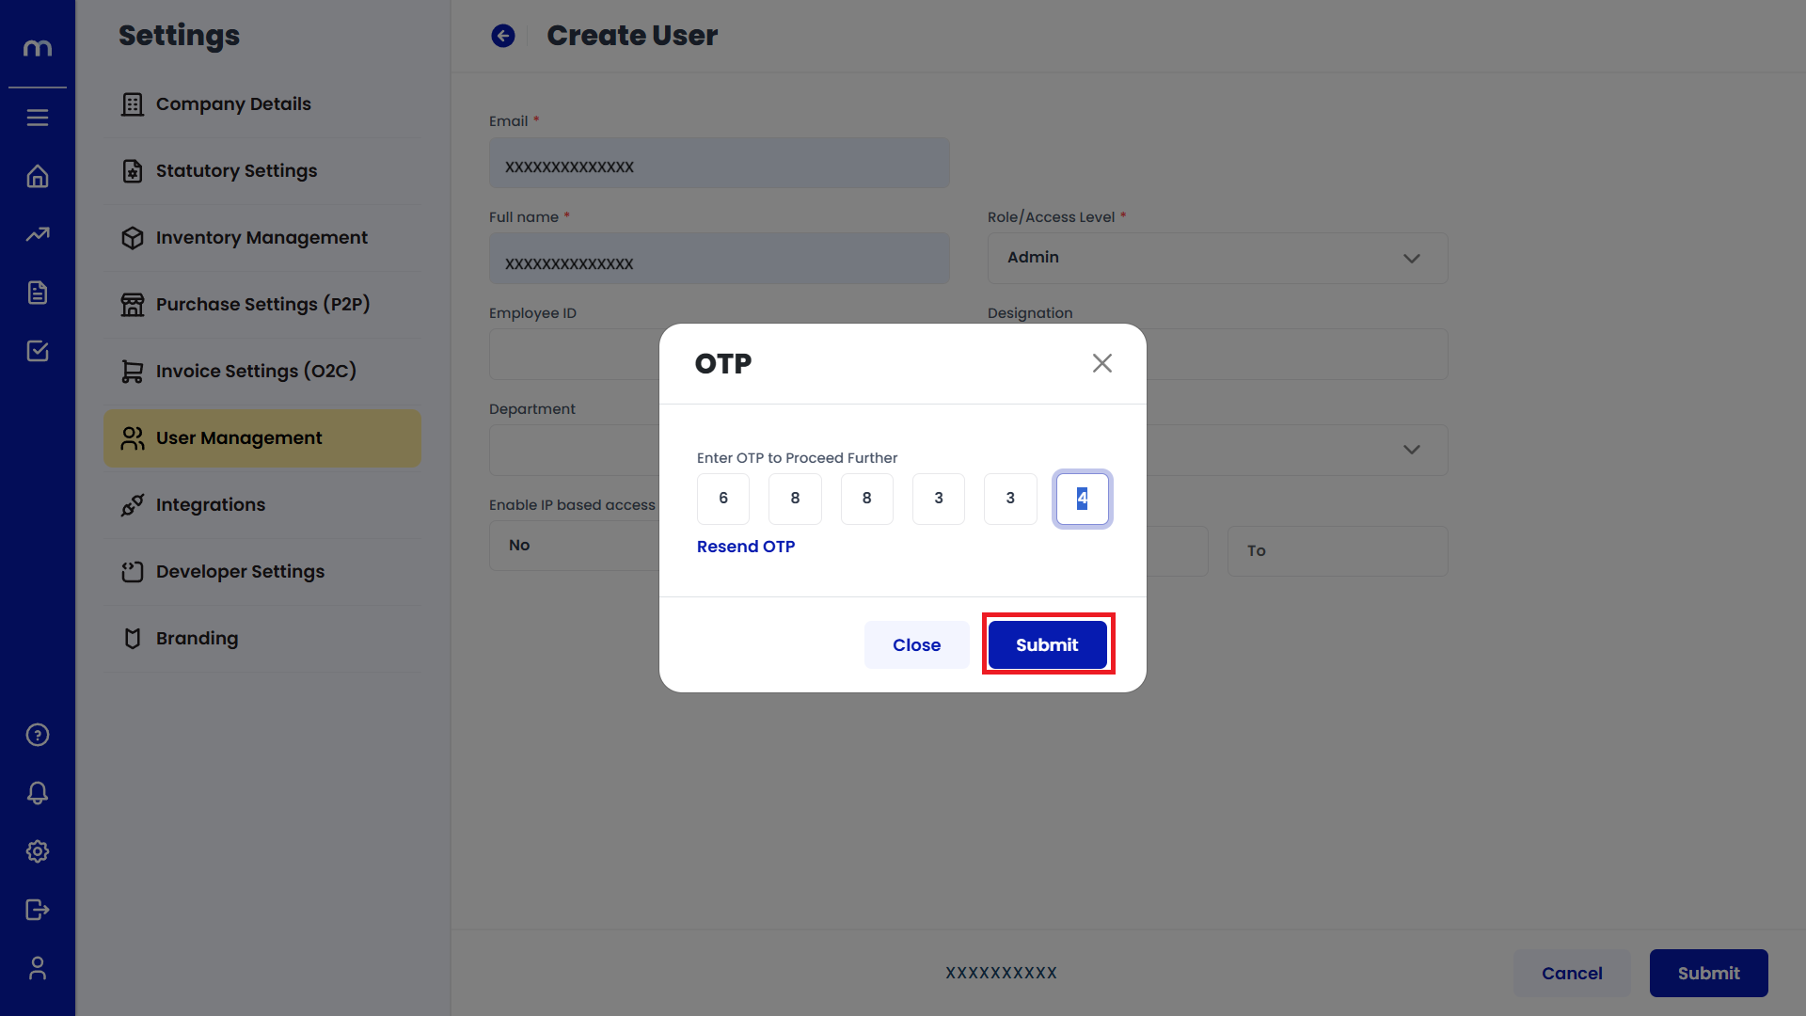
Task: Click the home icon in left sidebar
Action: pyautogui.click(x=38, y=176)
